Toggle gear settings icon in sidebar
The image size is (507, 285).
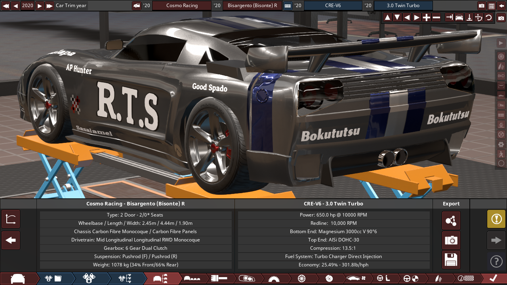501,144
